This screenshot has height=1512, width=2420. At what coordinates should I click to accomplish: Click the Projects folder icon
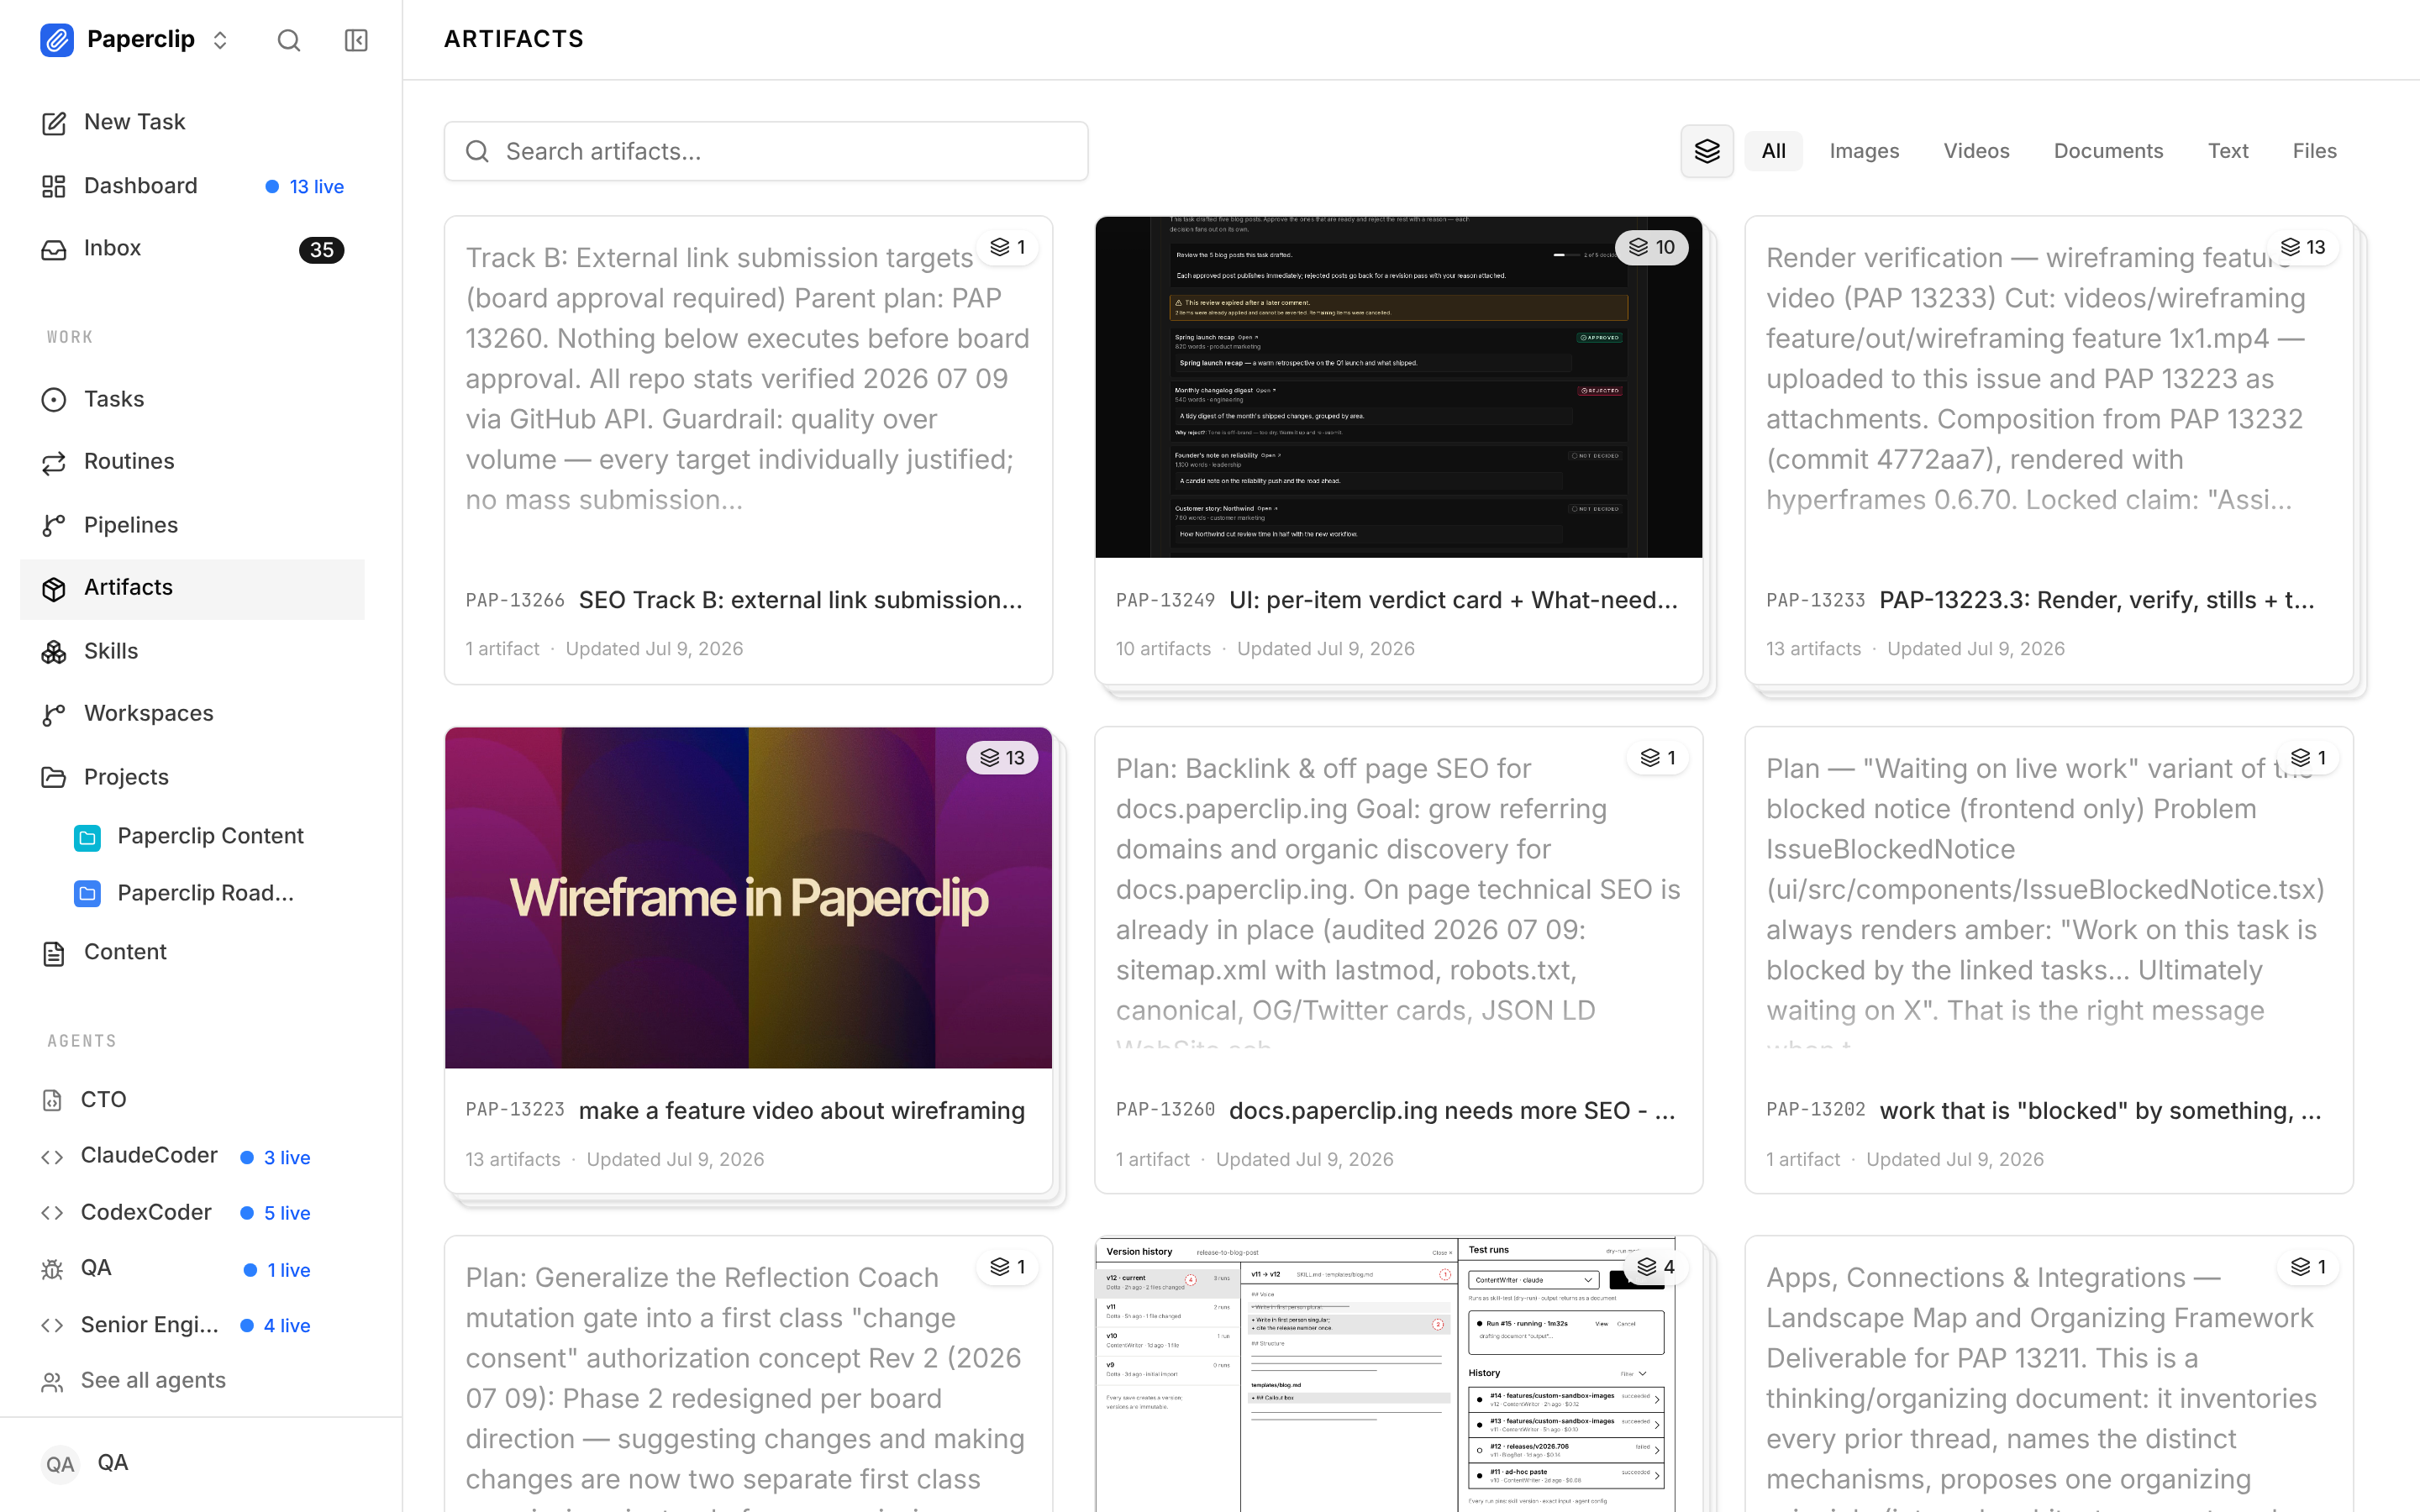pos(54,777)
